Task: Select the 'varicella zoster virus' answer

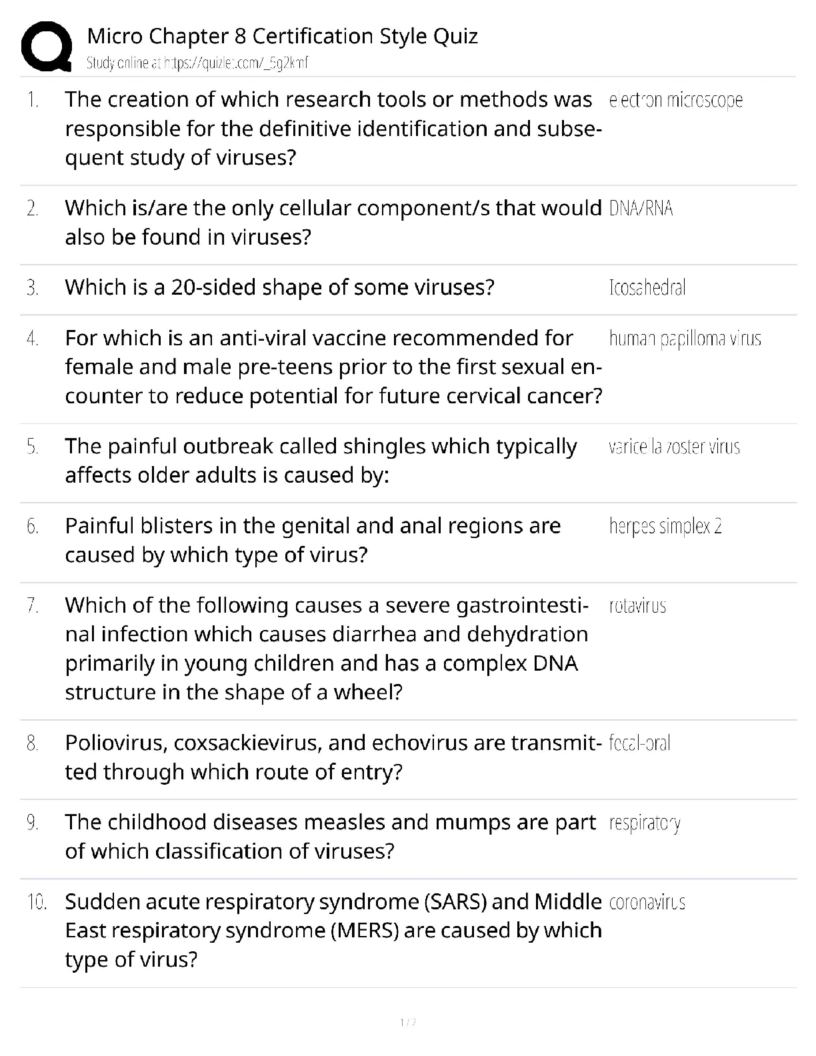Action: coord(674,447)
